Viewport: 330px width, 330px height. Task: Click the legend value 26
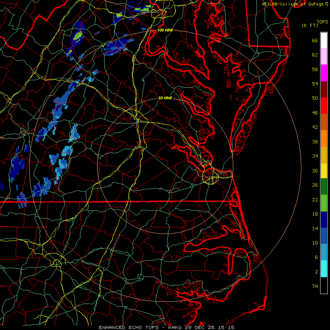tap(315, 185)
